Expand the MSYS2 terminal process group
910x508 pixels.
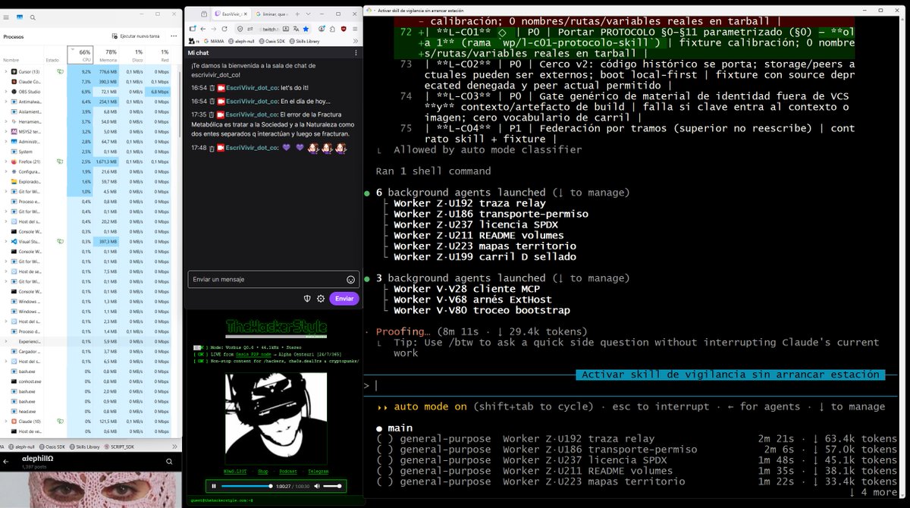(x=6, y=131)
